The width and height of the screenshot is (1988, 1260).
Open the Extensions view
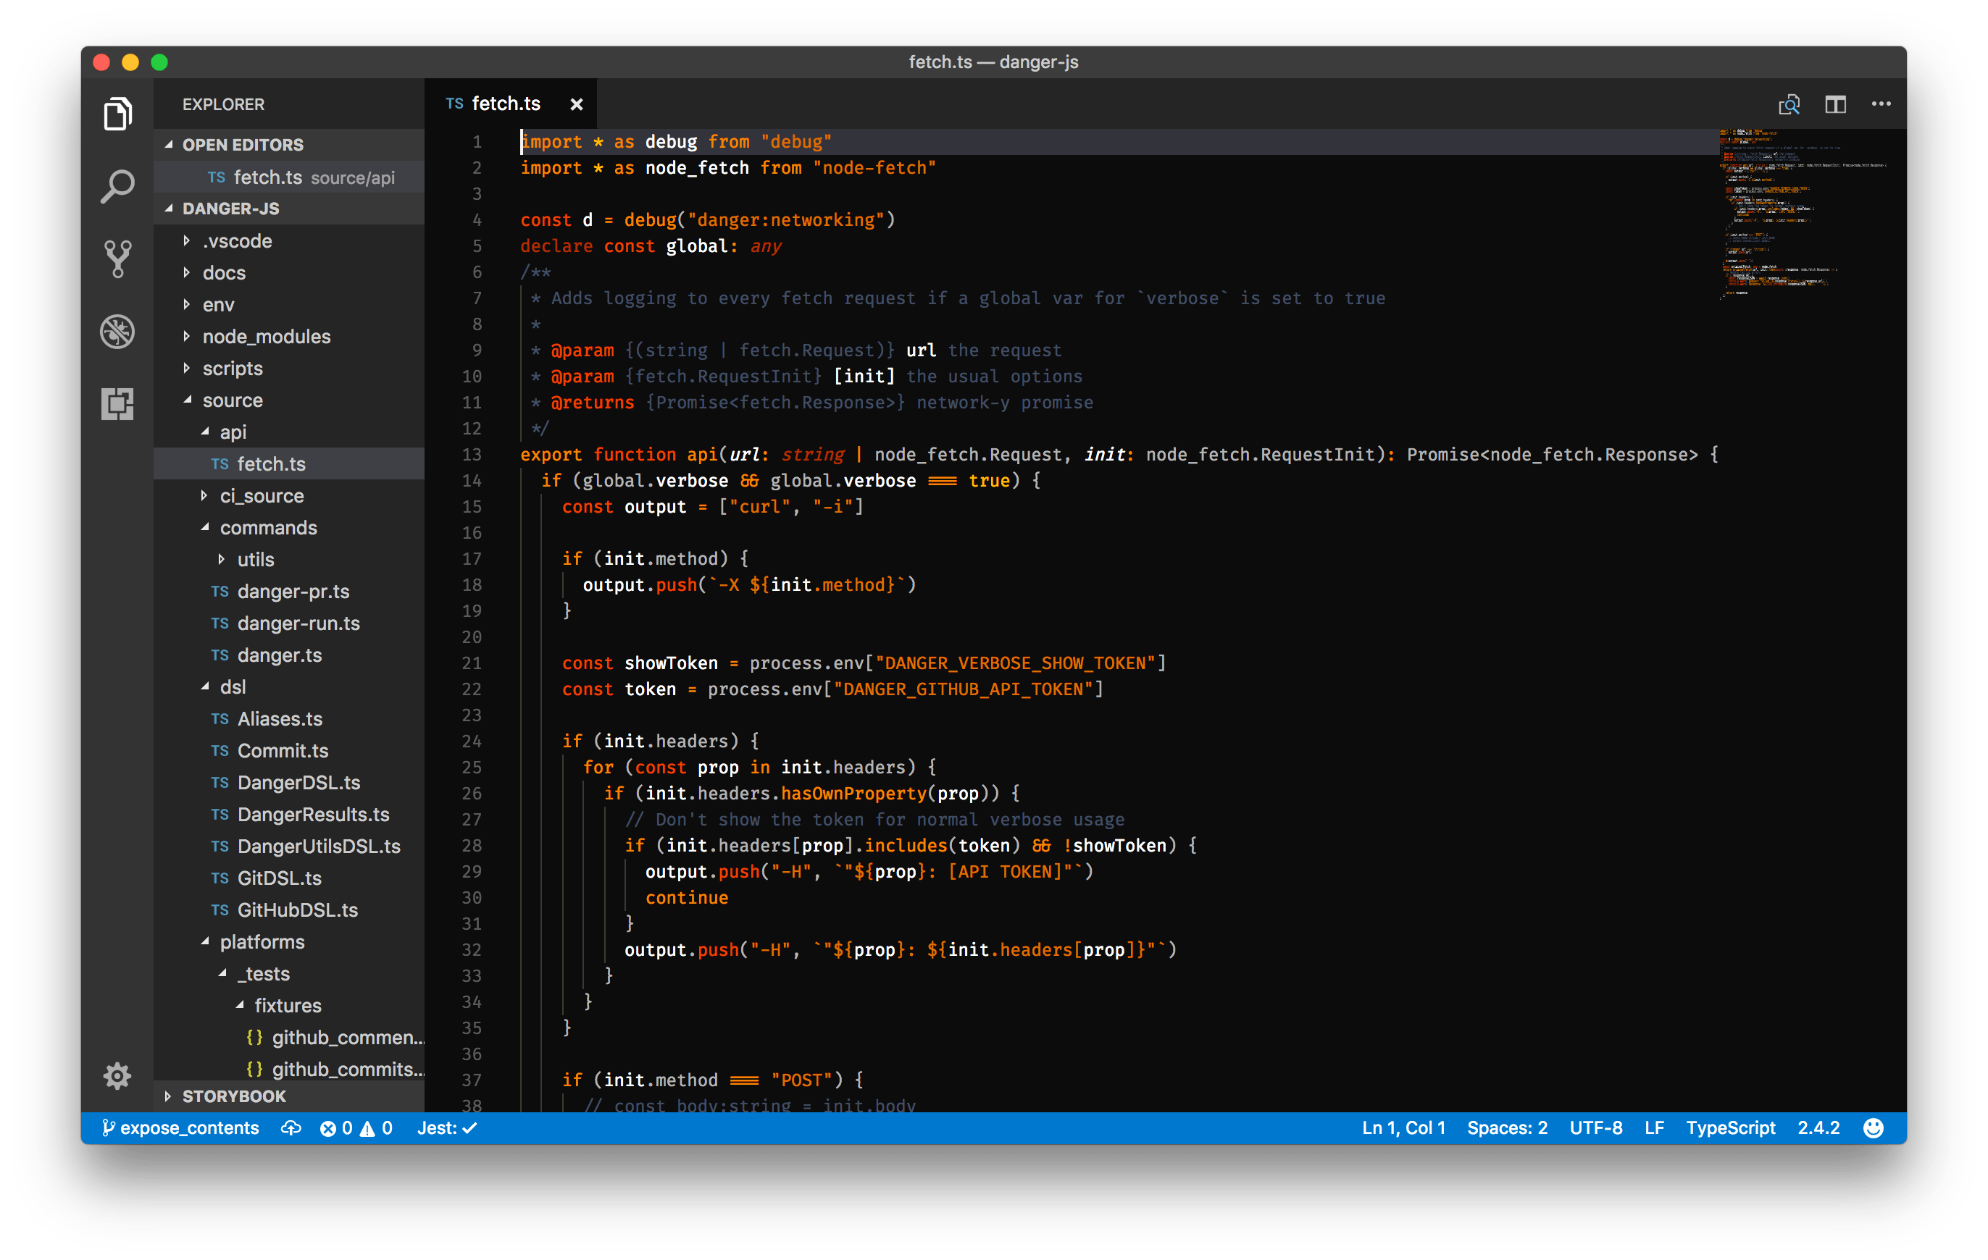(117, 403)
